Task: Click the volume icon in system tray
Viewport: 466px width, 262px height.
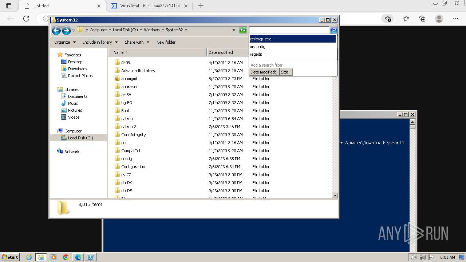Action: point(414,257)
